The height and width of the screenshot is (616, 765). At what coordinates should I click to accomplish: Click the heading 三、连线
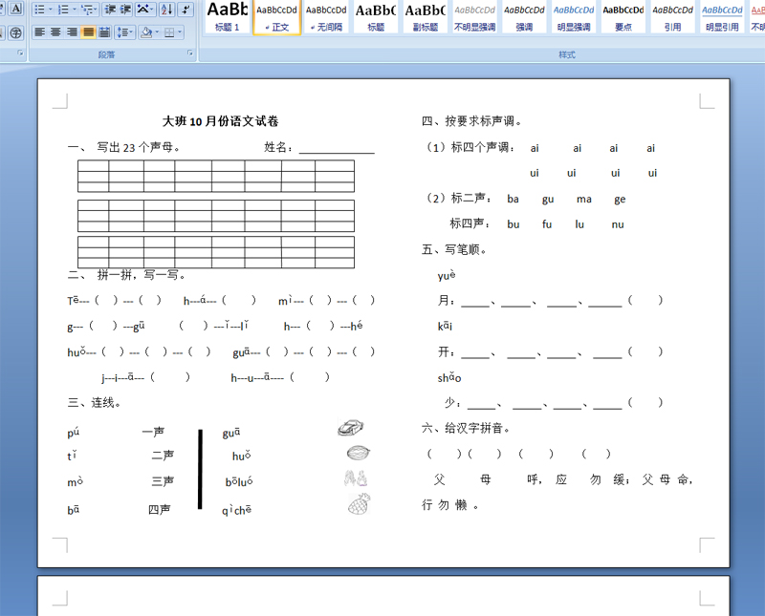(94, 402)
